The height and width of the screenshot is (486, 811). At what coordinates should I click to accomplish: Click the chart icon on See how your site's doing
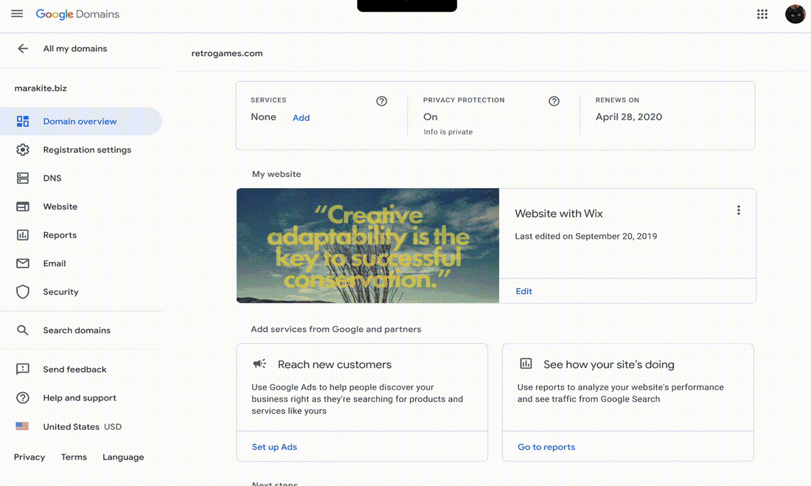[526, 364]
